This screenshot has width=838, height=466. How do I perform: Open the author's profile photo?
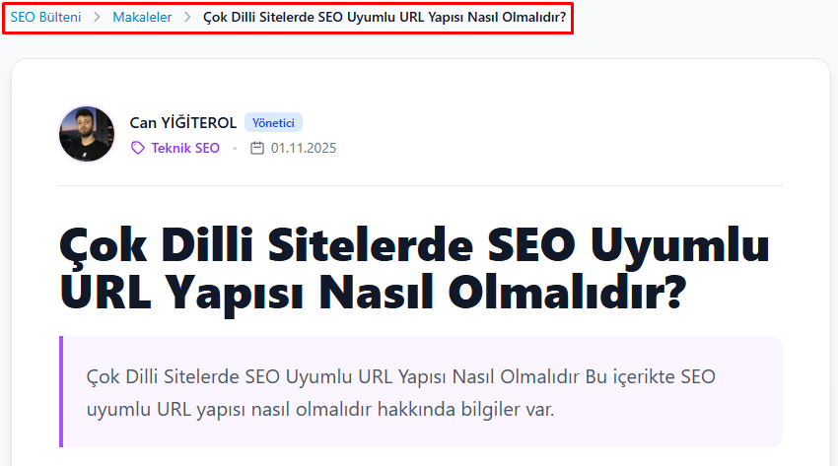pyautogui.click(x=87, y=134)
